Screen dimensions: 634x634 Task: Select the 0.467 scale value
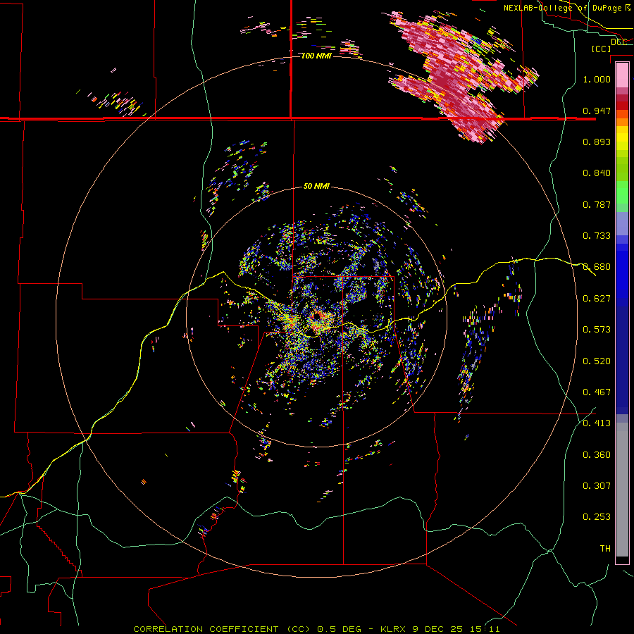(597, 392)
